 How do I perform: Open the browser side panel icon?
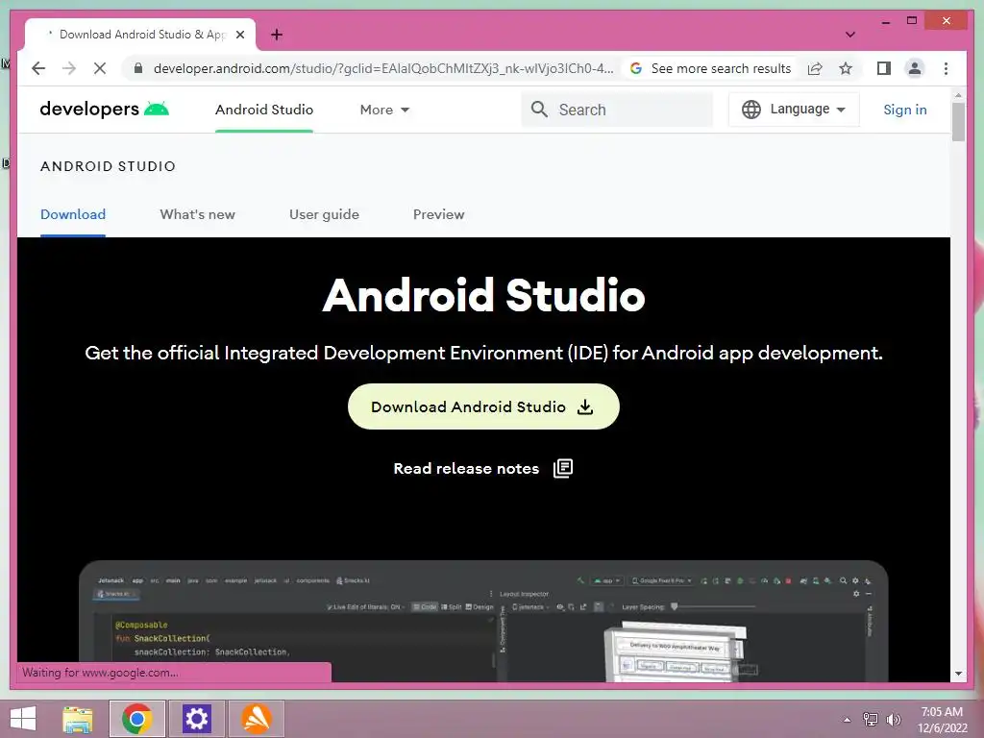(884, 68)
